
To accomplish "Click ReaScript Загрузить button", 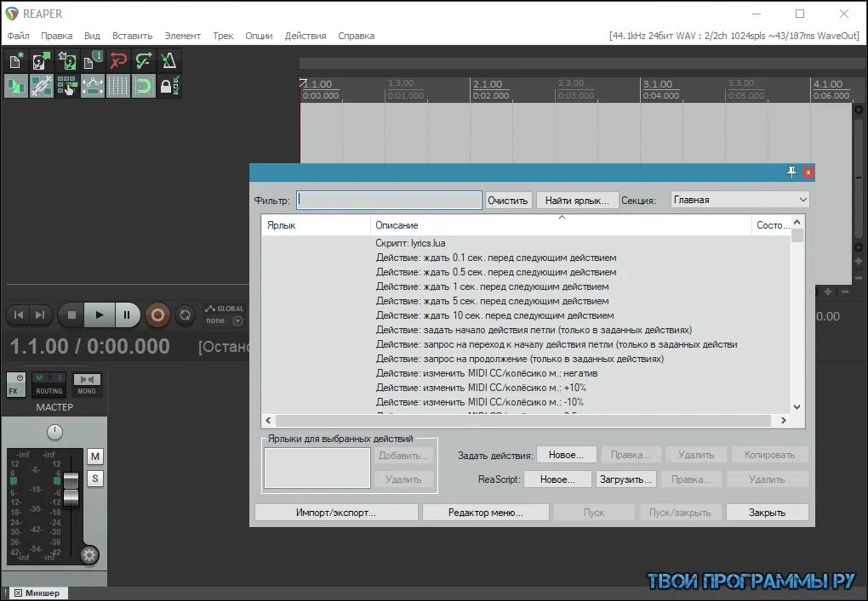I will pyautogui.click(x=626, y=479).
